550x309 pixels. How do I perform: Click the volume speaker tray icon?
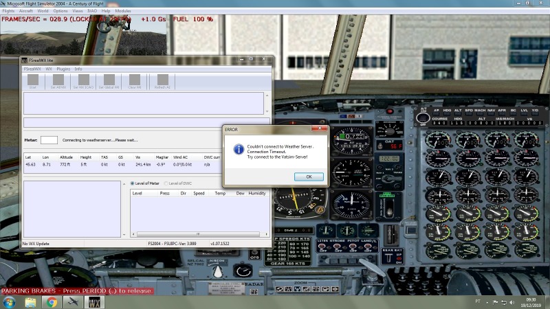512,302
